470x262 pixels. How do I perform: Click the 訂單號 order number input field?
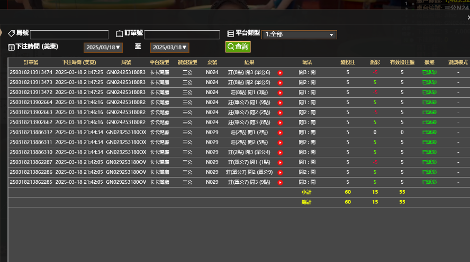(x=182, y=34)
